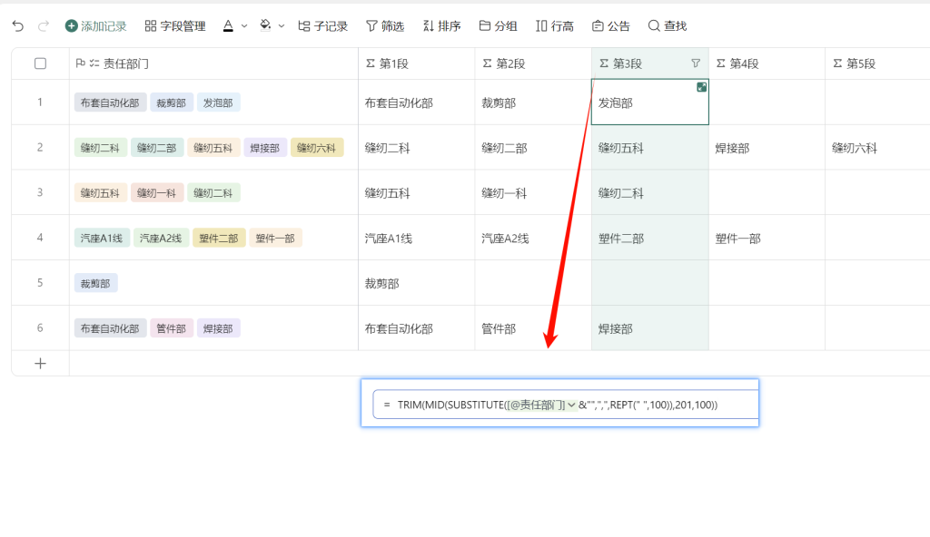
Task: Click 裁剪部 tag in row 5
Action: (96, 283)
